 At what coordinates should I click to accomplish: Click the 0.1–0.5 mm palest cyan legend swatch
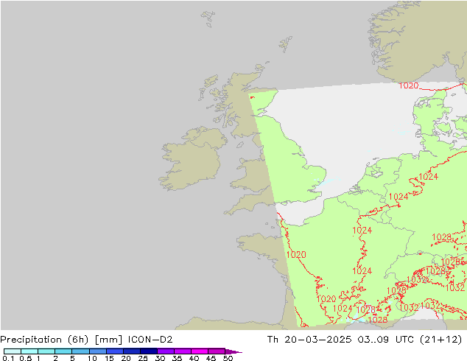coord(13,351)
